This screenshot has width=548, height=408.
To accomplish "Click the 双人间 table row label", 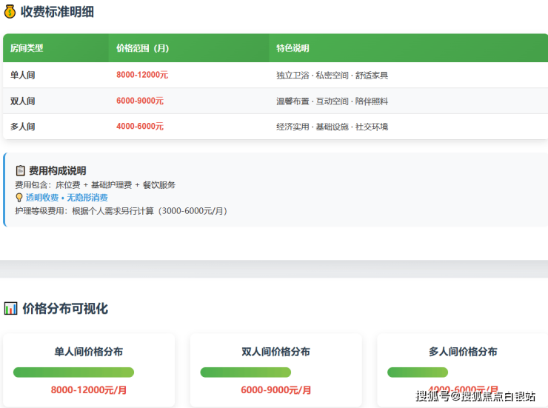I will (22, 101).
